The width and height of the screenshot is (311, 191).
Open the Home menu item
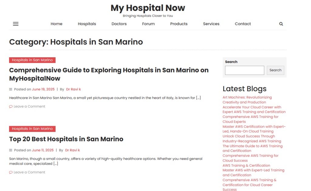click(56, 24)
